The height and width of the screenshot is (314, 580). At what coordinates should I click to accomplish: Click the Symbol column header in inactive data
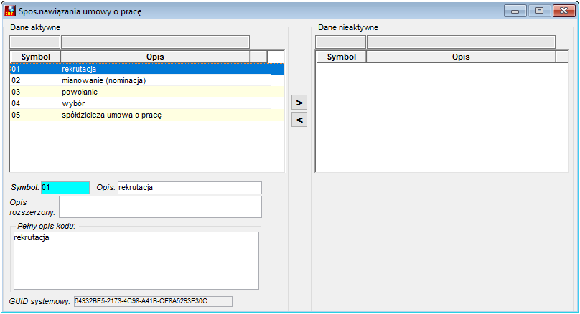341,57
